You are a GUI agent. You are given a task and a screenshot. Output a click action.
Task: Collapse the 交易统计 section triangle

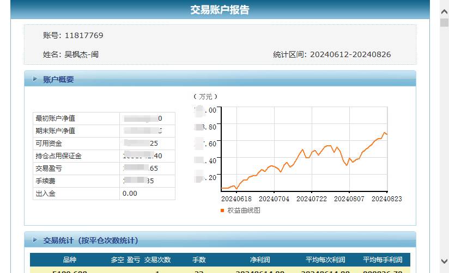click(35, 240)
